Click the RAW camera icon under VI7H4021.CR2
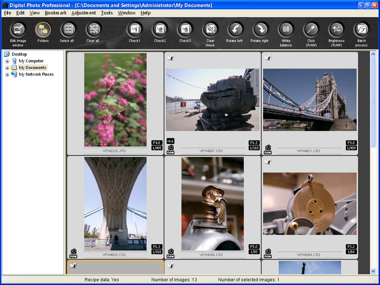 (268, 150)
